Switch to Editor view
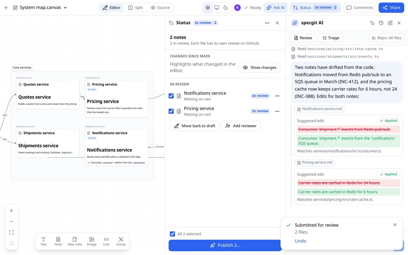 111,8
